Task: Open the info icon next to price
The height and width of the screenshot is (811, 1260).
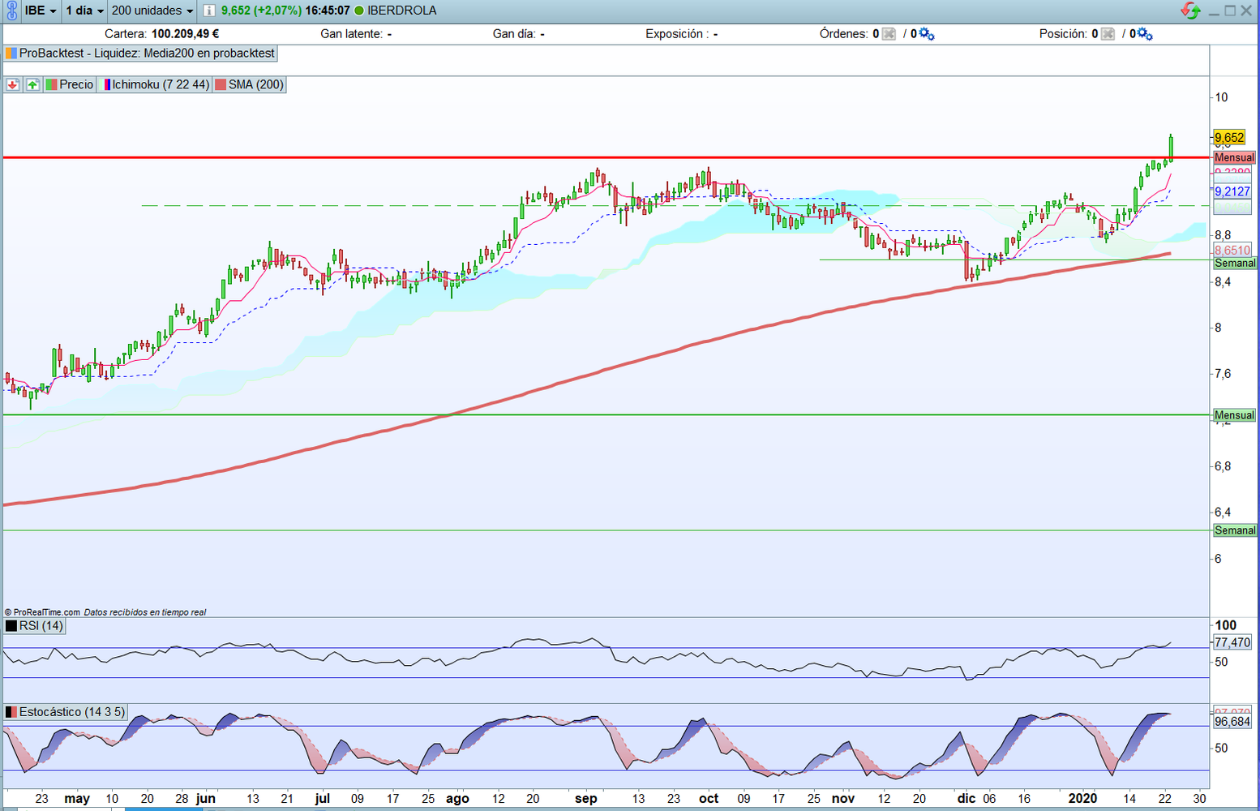Action: click(x=209, y=11)
